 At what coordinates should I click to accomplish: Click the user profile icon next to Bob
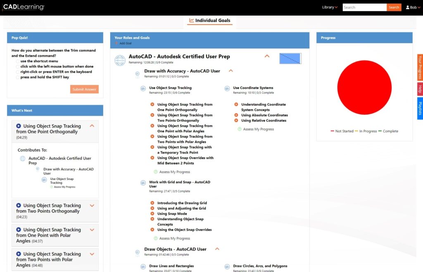pos(407,7)
